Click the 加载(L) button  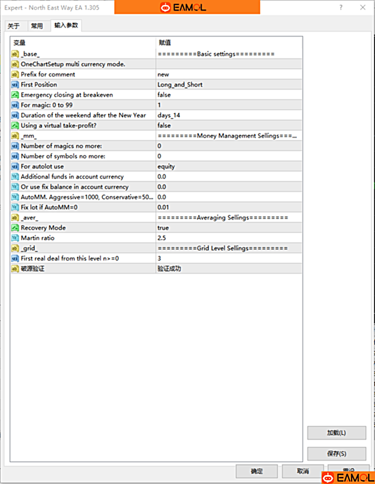[x=337, y=433]
